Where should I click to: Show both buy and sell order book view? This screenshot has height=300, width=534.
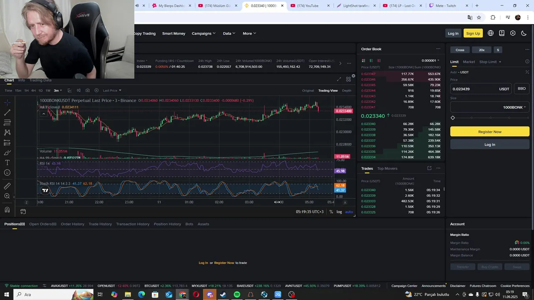click(x=363, y=60)
